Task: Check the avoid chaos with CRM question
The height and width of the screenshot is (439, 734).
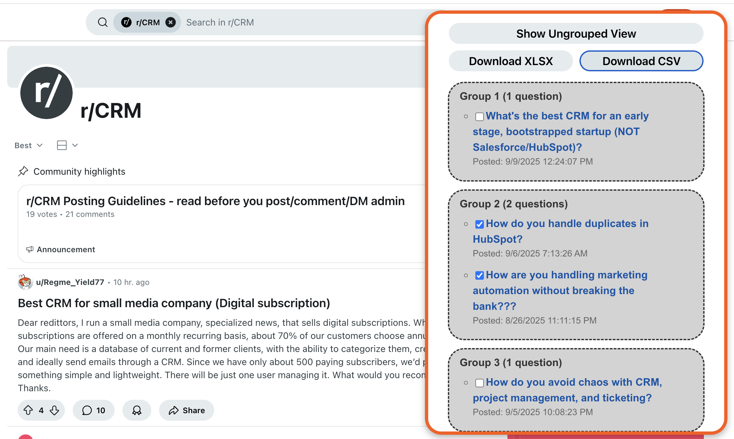Action: click(x=480, y=383)
